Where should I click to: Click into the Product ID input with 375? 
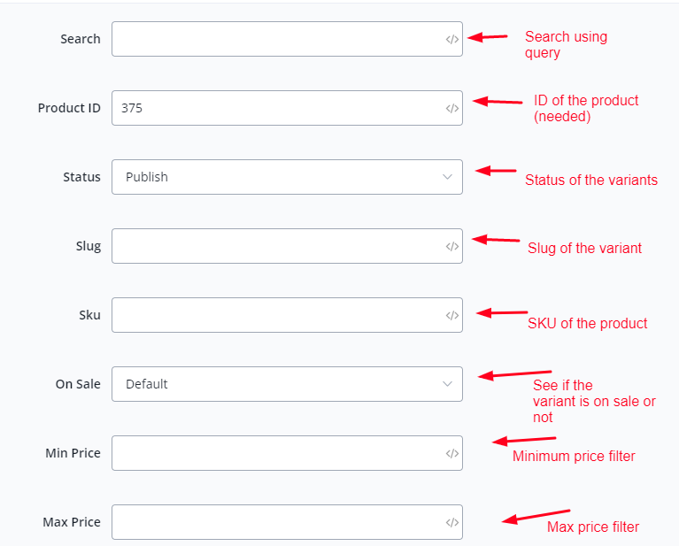coord(276,108)
